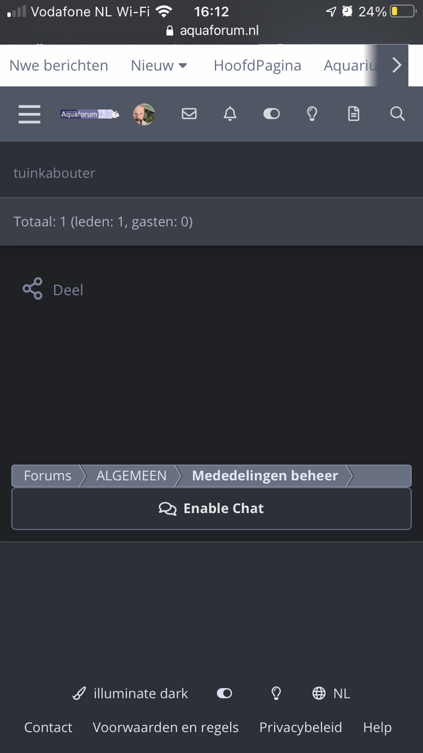Image resolution: width=423 pixels, height=753 pixels.
Task: Open the envelope messages inbox
Action: pyautogui.click(x=189, y=114)
